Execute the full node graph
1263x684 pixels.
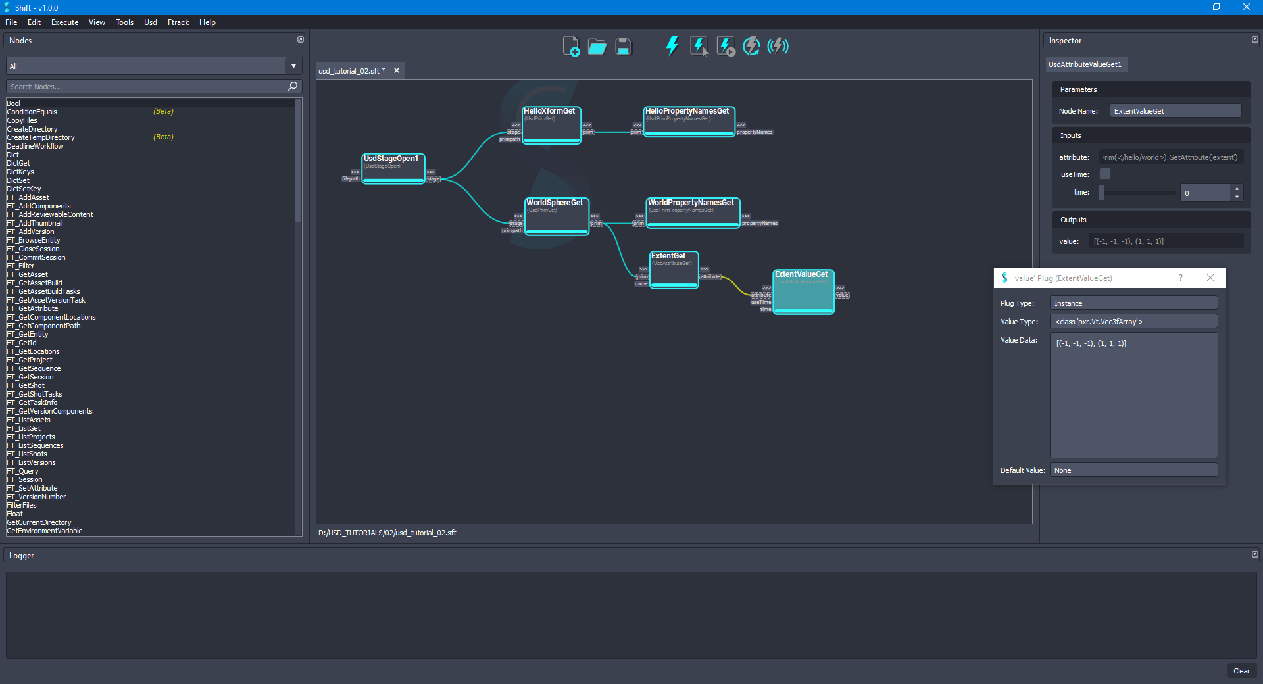click(x=672, y=46)
